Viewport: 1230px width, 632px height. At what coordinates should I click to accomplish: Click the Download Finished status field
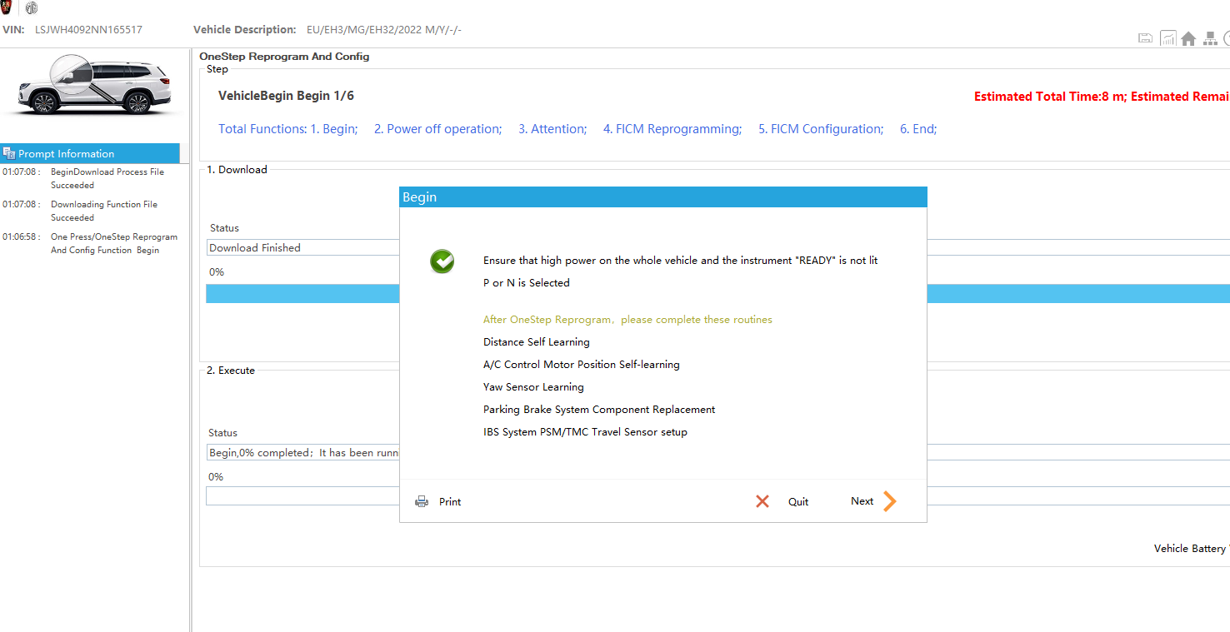coord(302,247)
